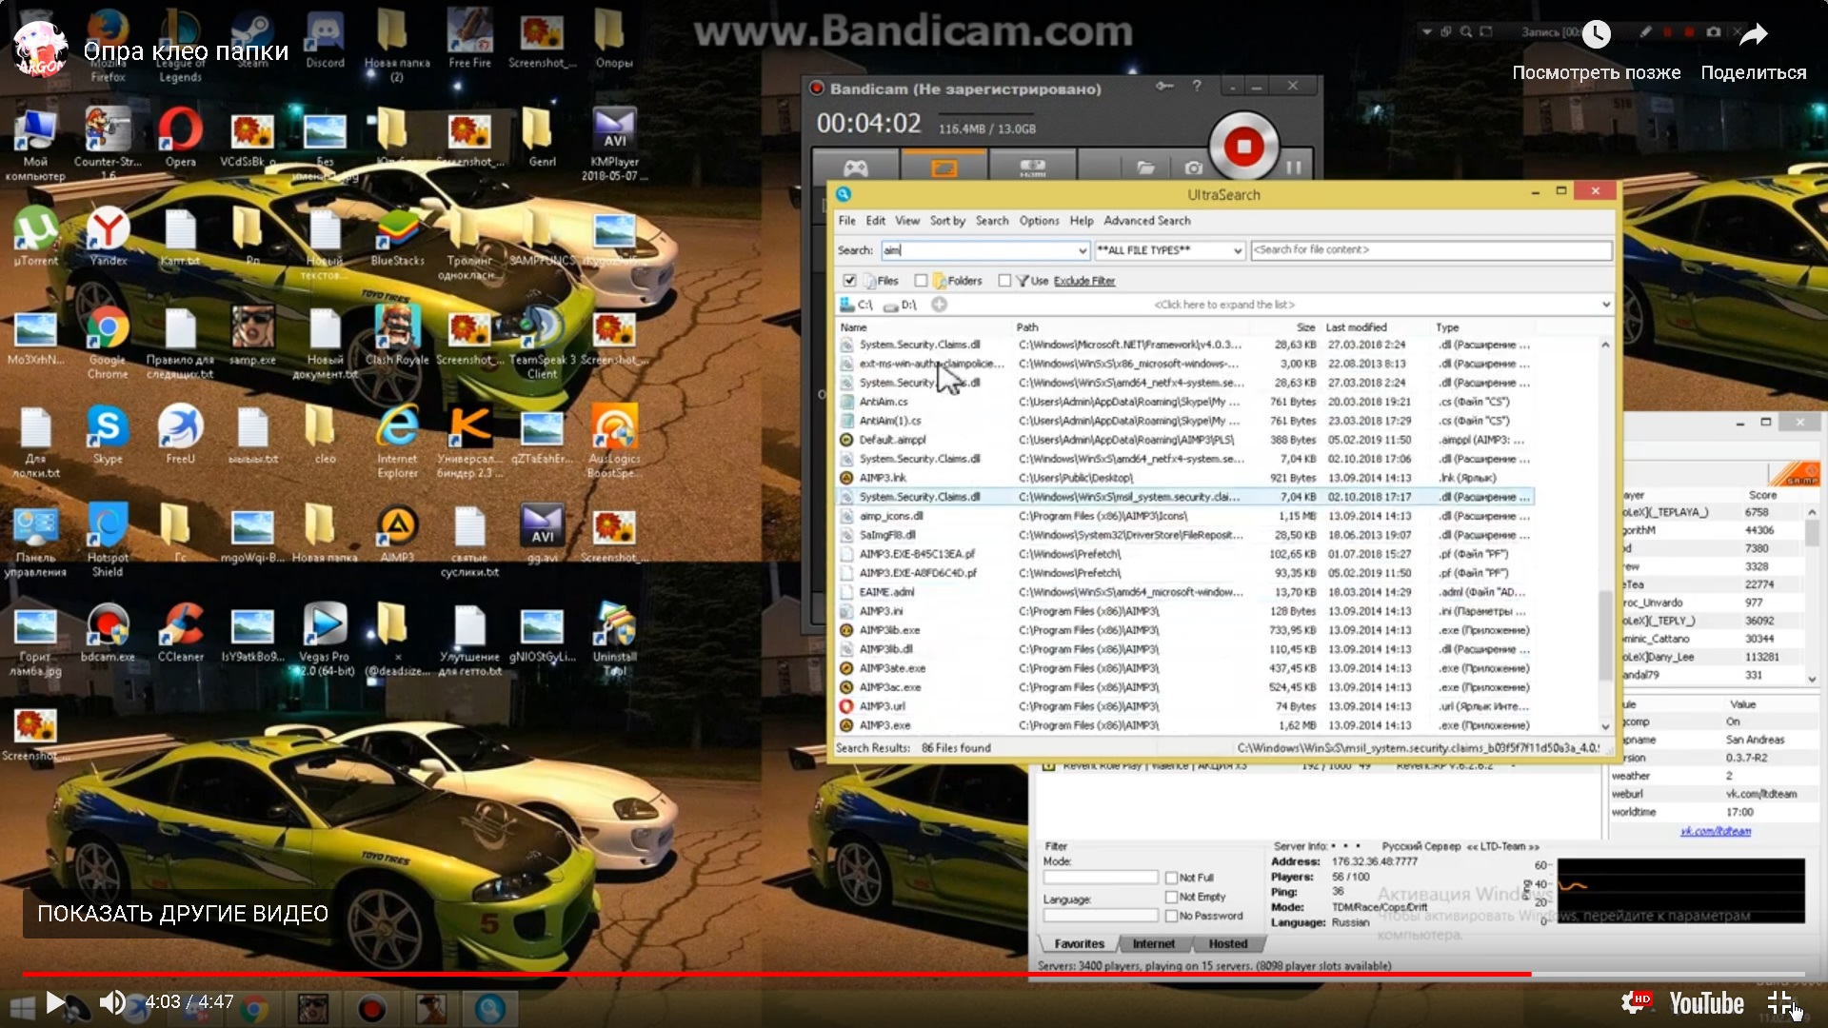Select the AIMP3.exe result row
Viewport: 1828px width, 1028px height.
(1184, 725)
